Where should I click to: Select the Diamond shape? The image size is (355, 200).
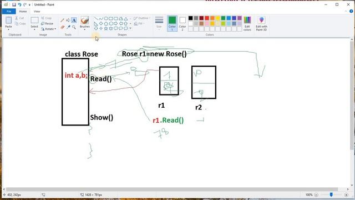point(101,23)
